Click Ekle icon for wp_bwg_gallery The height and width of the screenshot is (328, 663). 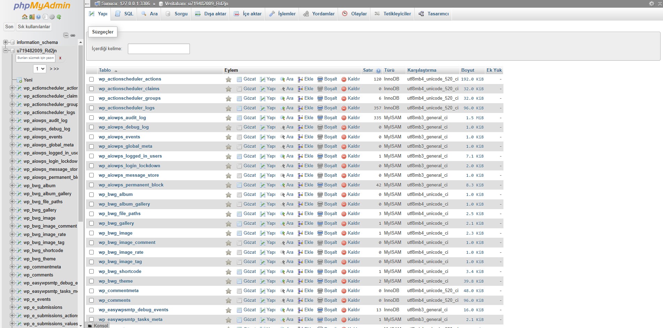(300, 223)
